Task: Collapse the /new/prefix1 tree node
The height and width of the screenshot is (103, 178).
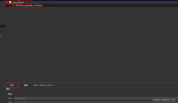Action: [x=7, y=2]
